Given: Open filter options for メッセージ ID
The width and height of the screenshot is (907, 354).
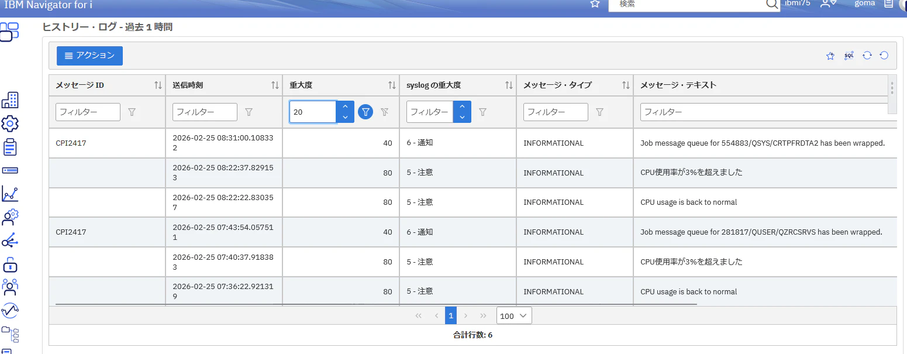Looking at the screenshot, I should coord(132,112).
